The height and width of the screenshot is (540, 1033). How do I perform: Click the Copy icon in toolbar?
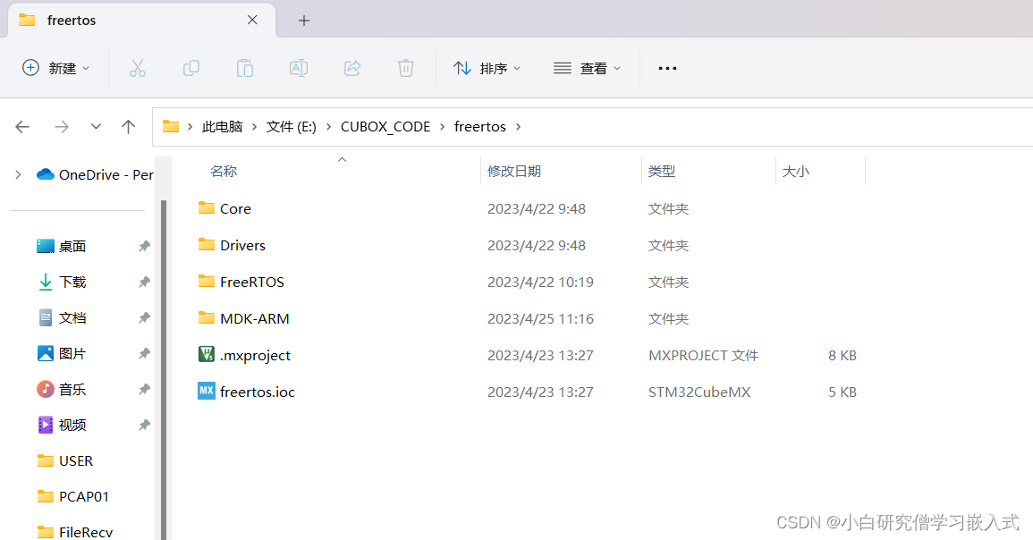point(191,68)
